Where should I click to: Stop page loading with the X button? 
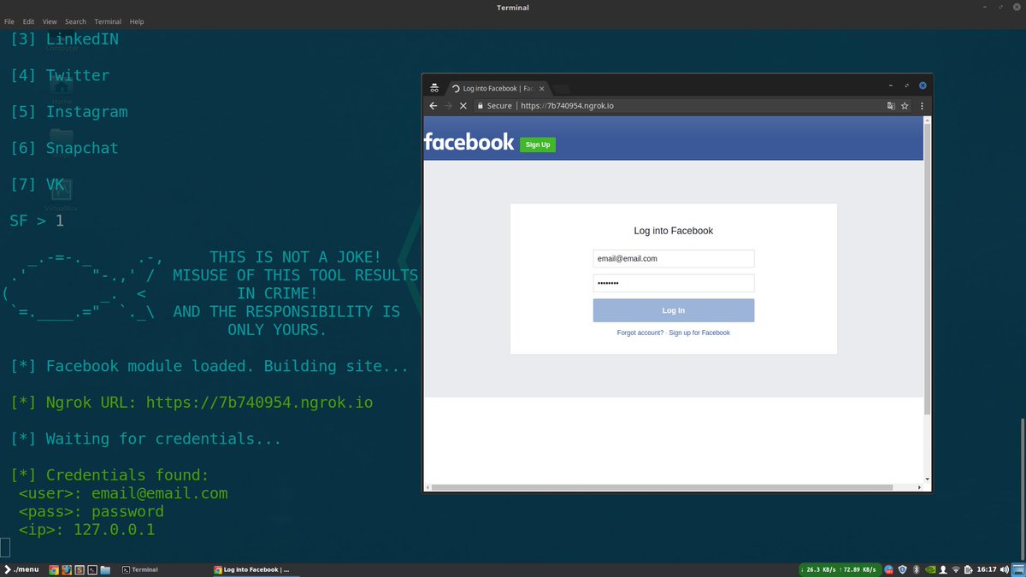[x=463, y=106]
